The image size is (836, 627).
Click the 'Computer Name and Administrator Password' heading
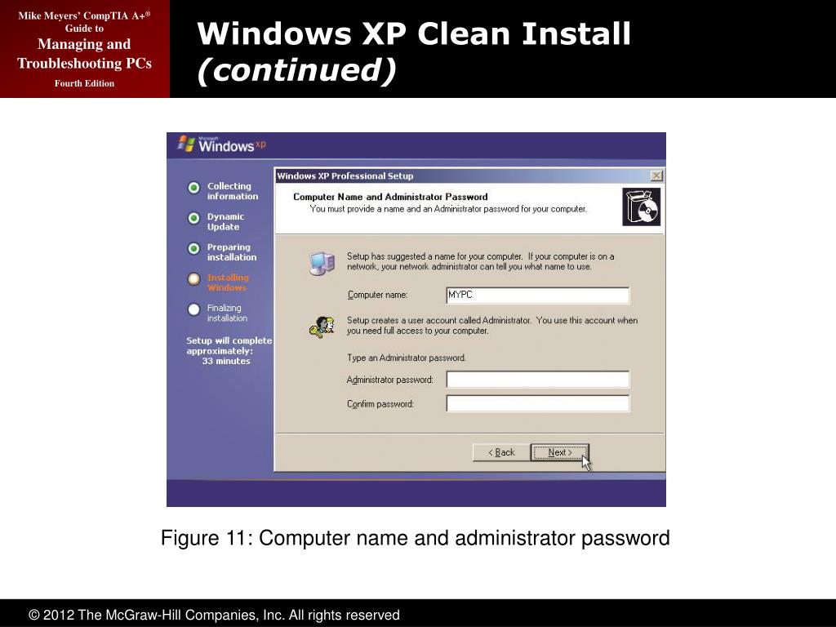click(x=390, y=197)
